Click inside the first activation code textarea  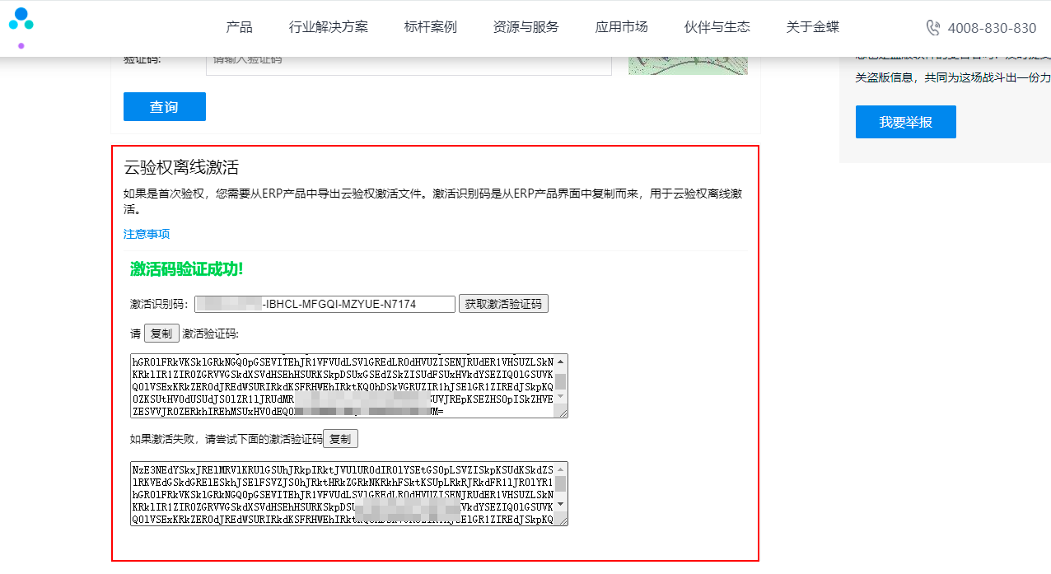[342, 385]
